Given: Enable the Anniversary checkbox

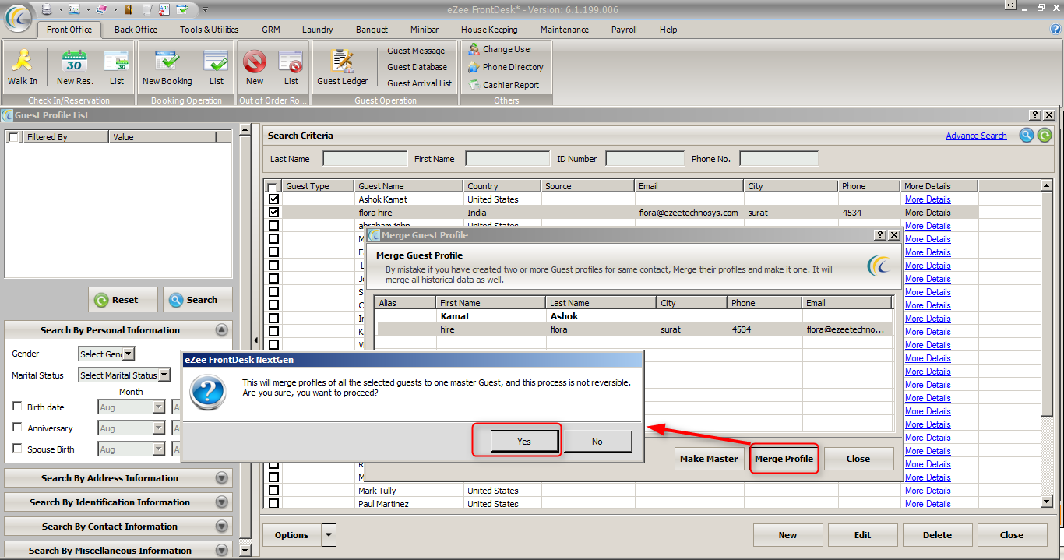Looking at the screenshot, I should 17,427.
